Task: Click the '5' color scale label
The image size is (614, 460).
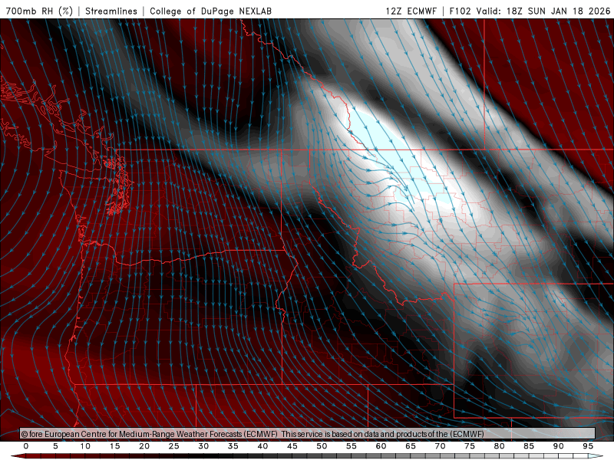Action: 55,446
